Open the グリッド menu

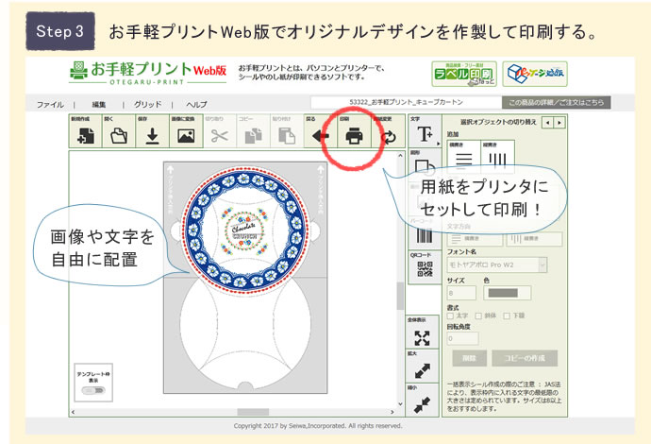[x=148, y=104]
